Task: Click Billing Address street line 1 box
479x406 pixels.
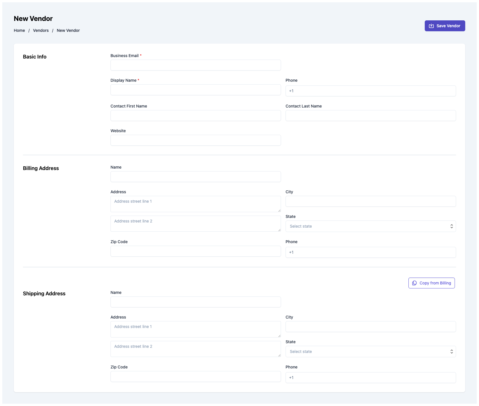Action: pyautogui.click(x=195, y=204)
